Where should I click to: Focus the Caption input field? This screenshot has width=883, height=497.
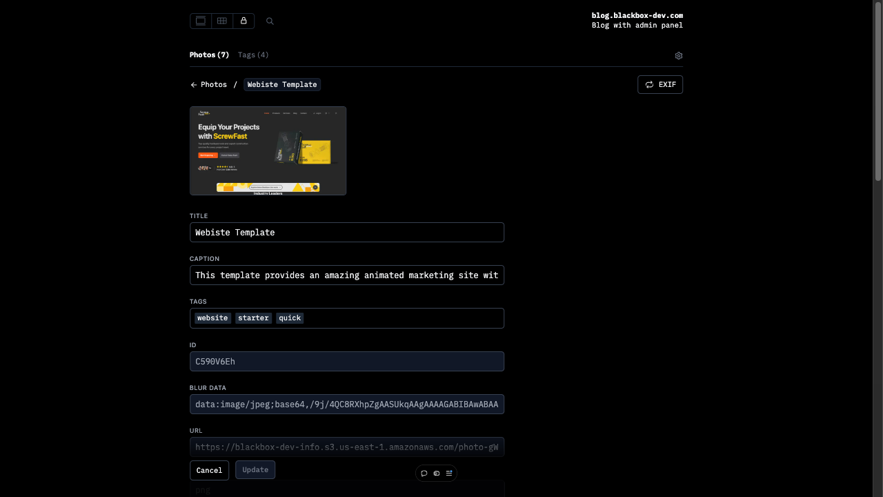(x=347, y=275)
